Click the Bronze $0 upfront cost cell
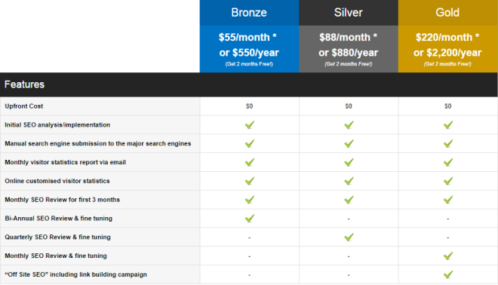The width and height of the screenshot is (498, 285). (249, 106)
